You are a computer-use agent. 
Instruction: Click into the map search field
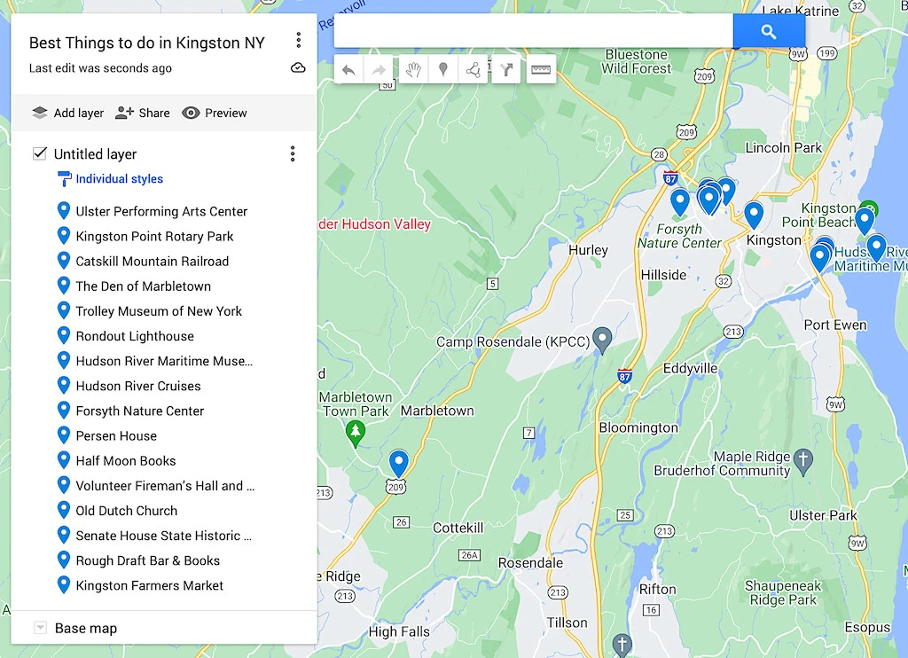(533, 31)
